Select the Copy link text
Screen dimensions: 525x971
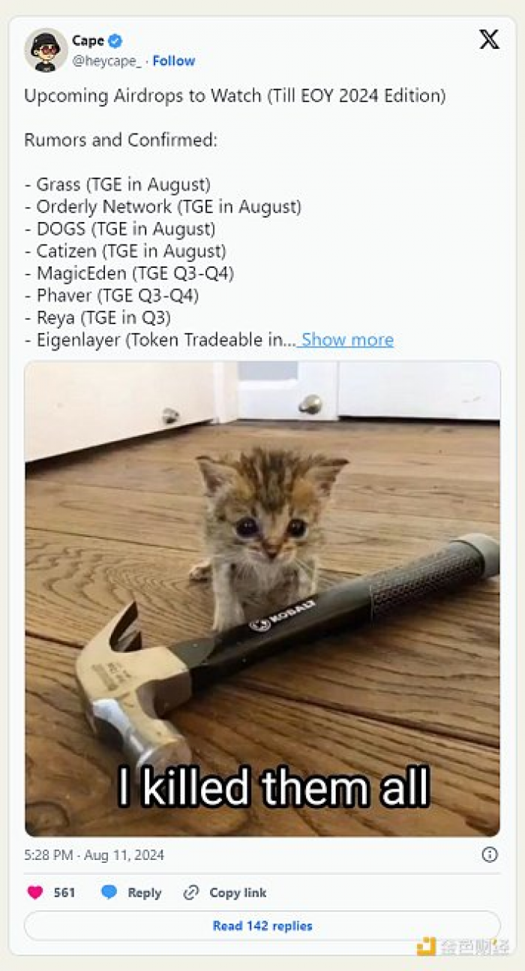coord(238,893)
